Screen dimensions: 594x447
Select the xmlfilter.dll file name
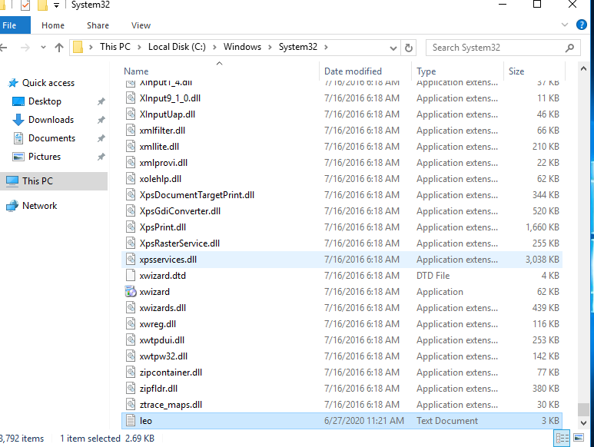[x=162, y=131]
